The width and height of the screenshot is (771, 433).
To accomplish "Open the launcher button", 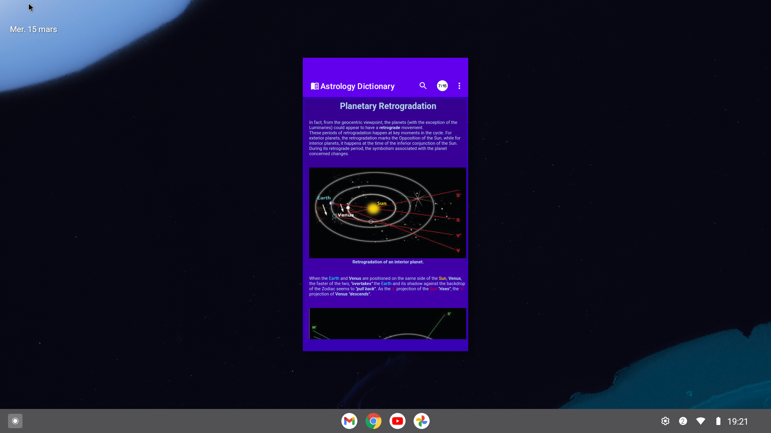I will [x=15, y=421].
